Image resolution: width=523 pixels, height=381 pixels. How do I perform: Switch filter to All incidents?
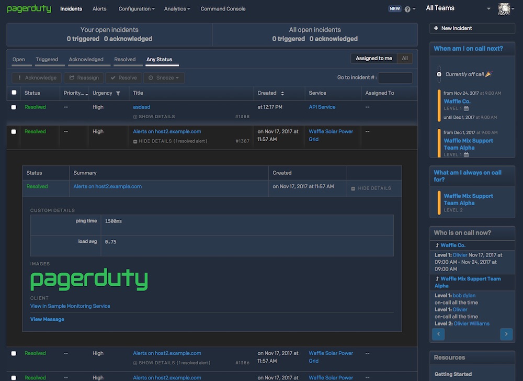coord(405,59)
